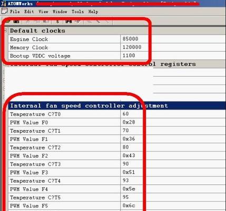Click the Find binoculars toolbar icon
226x211 pixels.
tap(68, 22)
